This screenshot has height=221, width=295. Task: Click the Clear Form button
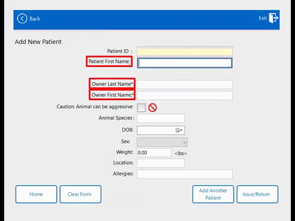[x=81, y=194]
